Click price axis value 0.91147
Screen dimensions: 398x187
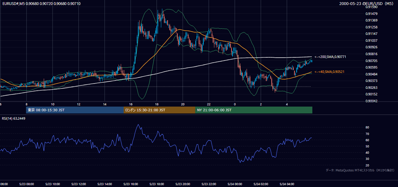point(371,34)
